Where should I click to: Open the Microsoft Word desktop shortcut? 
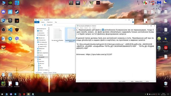3,39
